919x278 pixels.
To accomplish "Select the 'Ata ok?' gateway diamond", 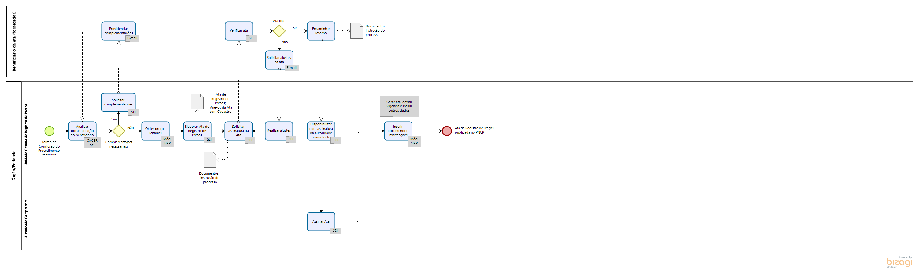I will 279,31.
